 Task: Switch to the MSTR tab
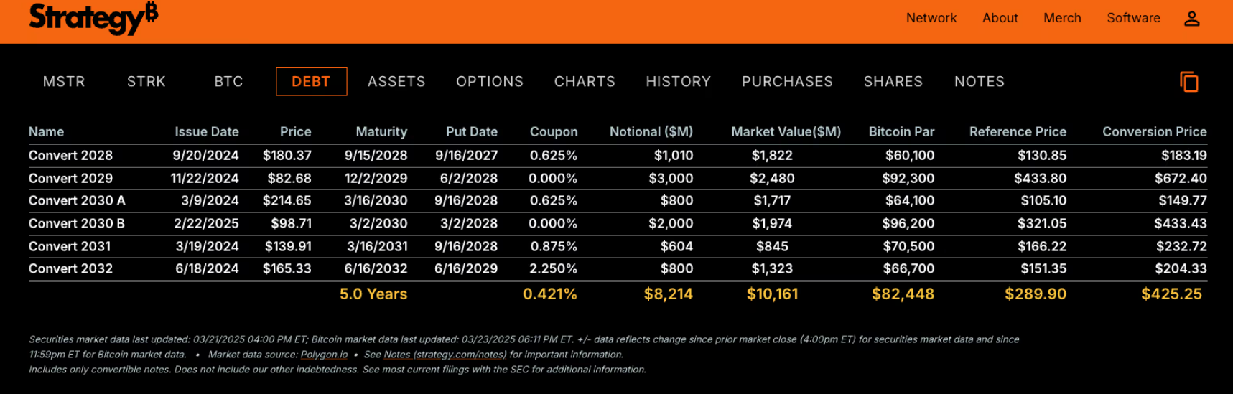pyautogui.click(x=64, y=82)
